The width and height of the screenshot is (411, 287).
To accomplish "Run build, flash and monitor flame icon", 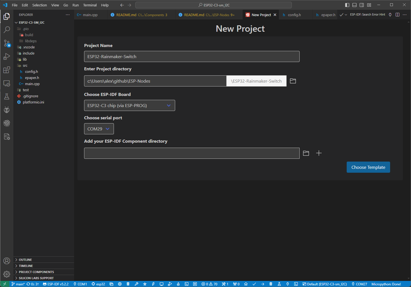I will [178, 284].
